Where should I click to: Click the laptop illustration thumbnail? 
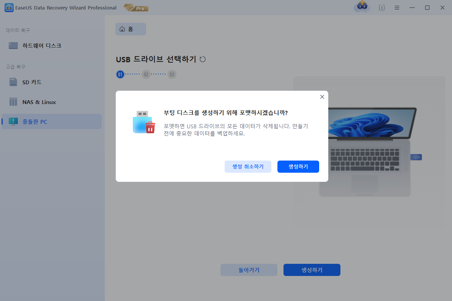point(369,152)
